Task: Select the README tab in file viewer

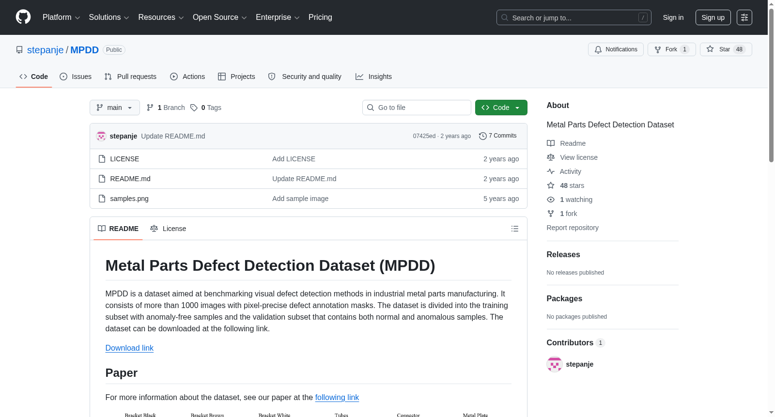Action: point(118,229)
